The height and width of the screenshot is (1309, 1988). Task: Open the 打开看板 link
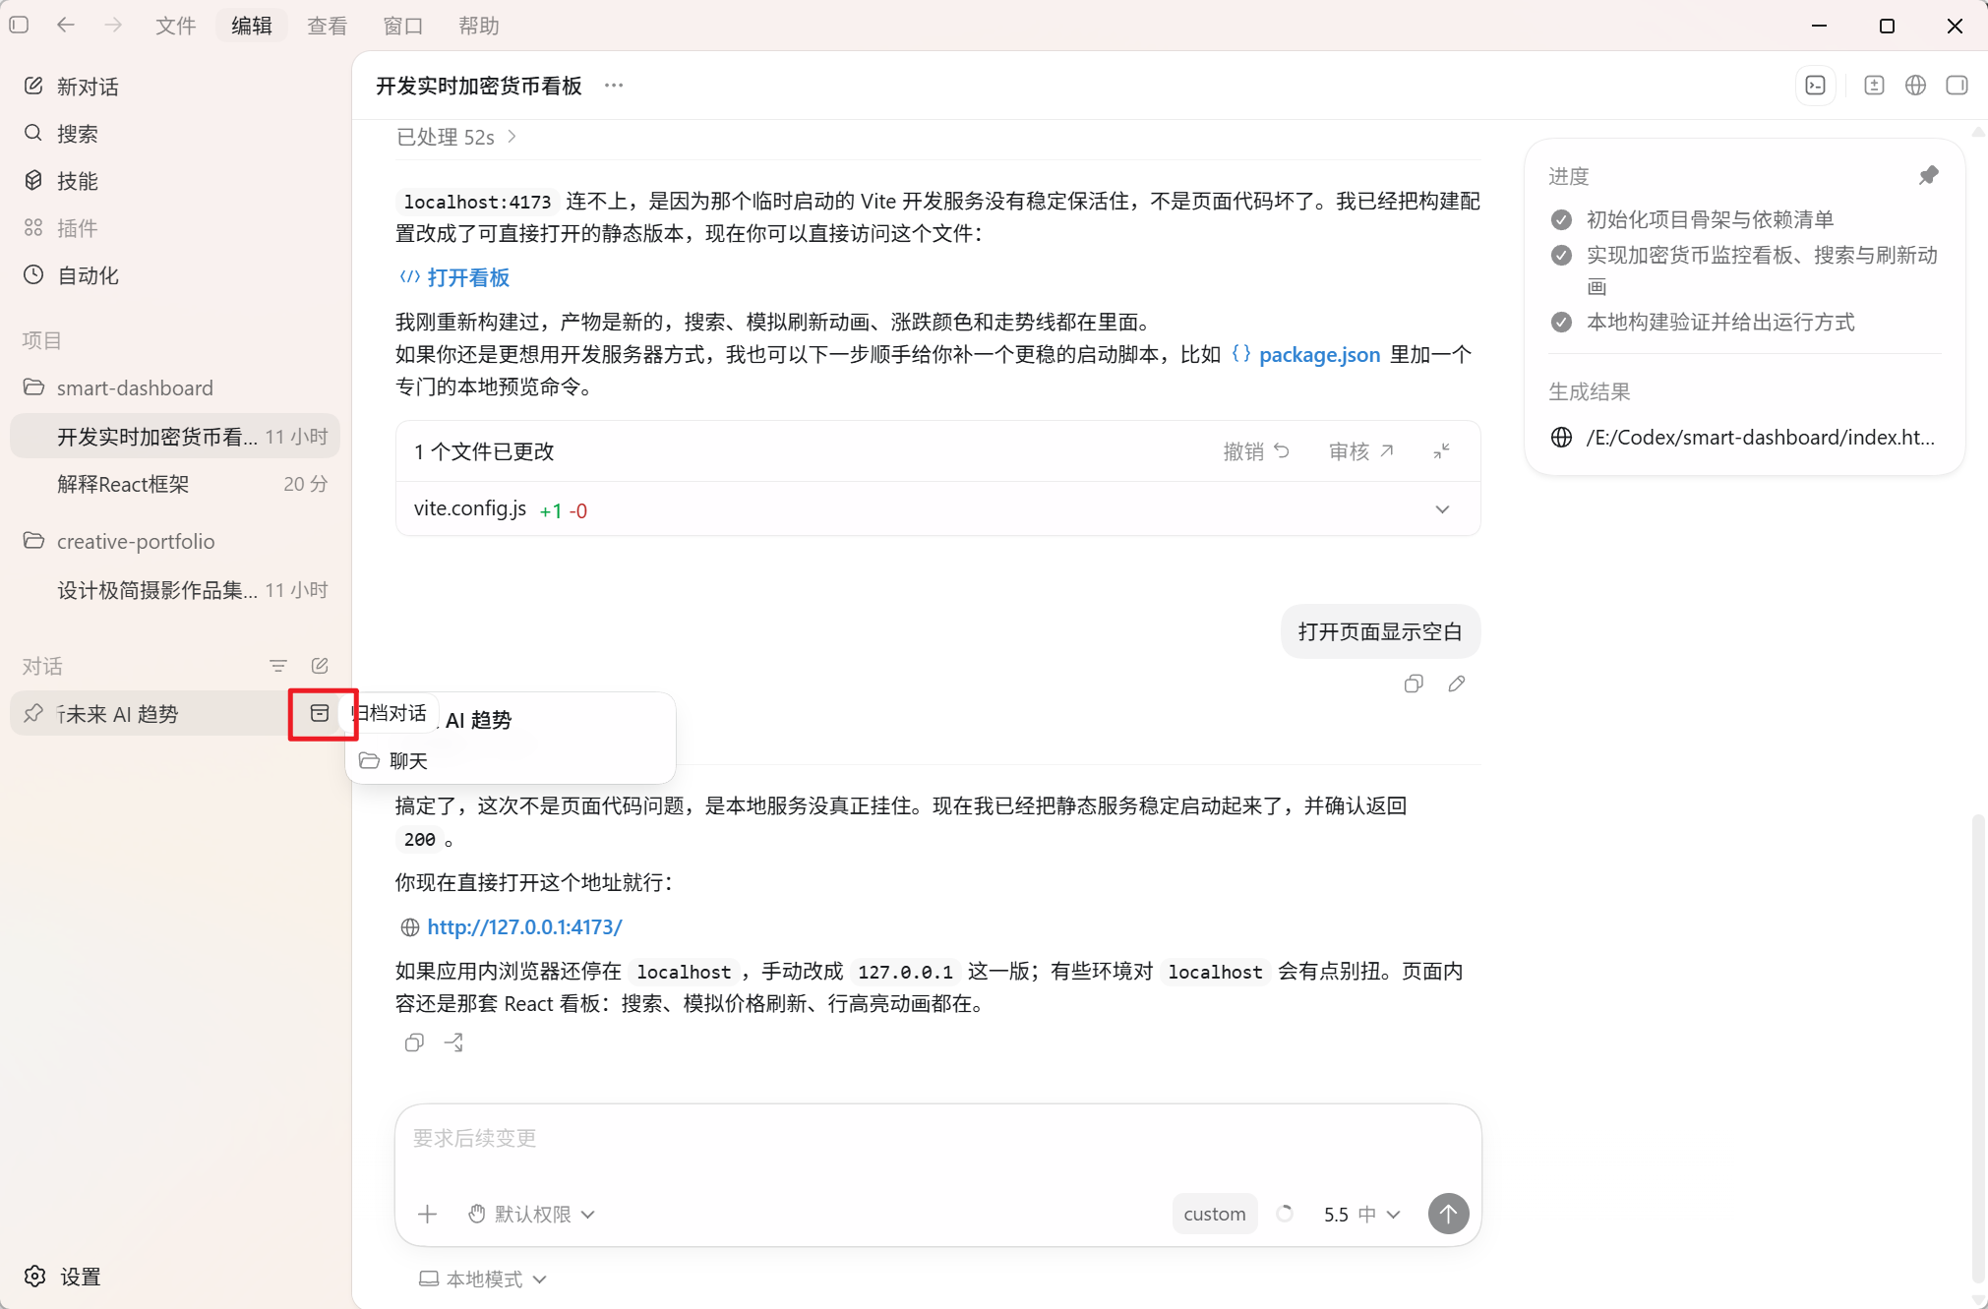[x=455, y=277]
